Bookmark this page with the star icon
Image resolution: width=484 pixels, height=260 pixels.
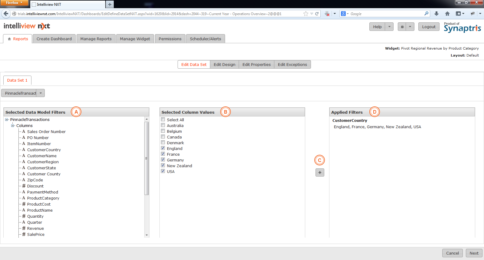(x=306, y=14)
